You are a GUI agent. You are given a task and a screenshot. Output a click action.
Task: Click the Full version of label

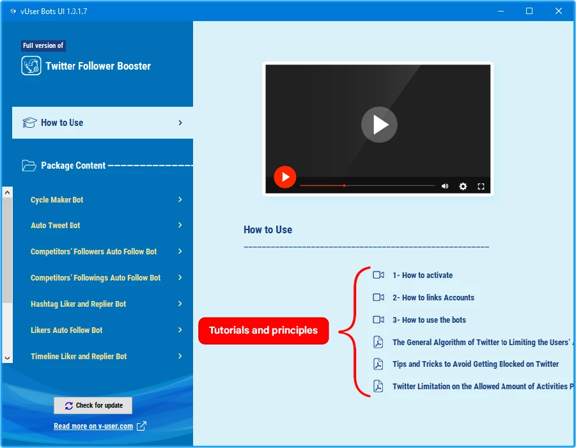click(43, 45)
